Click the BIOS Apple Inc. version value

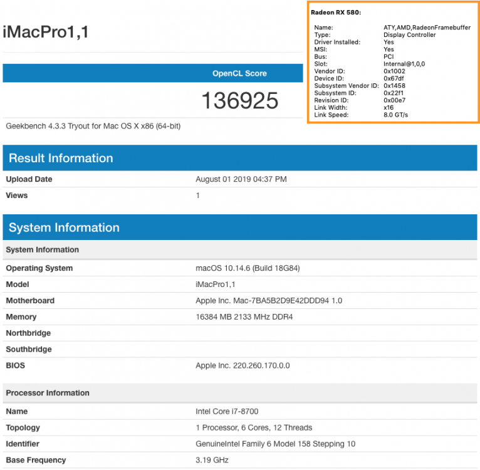coord(243,365)
